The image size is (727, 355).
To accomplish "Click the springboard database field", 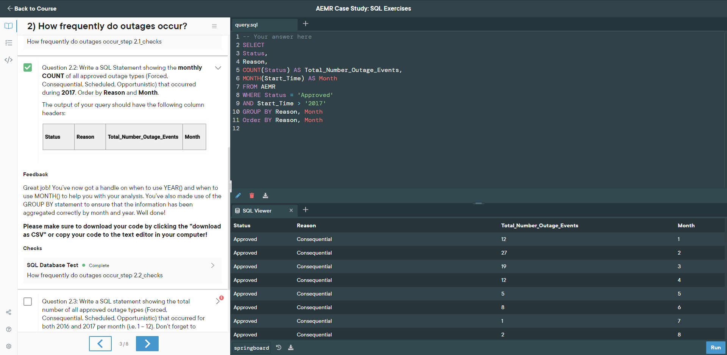I will point(251,348).
